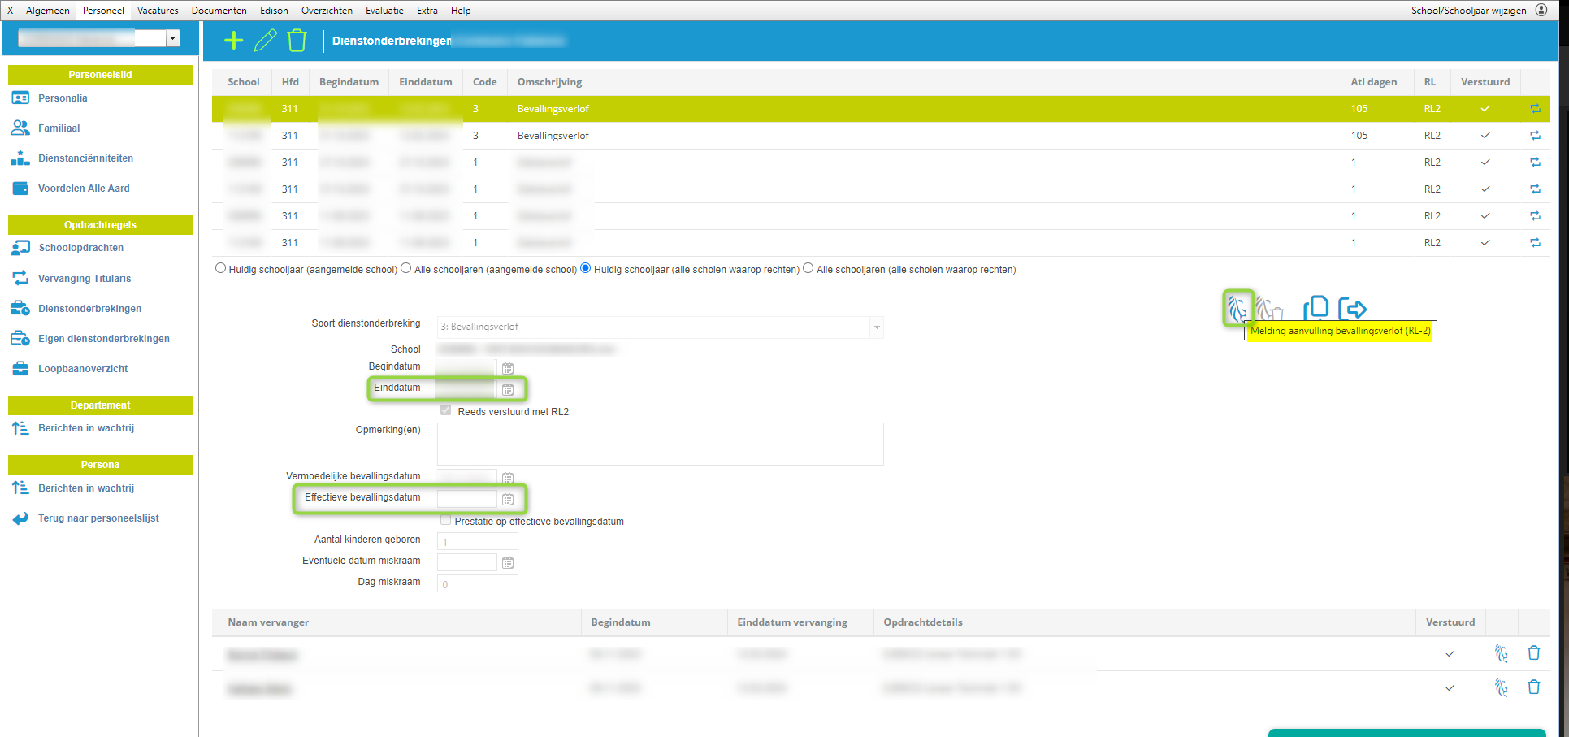Open the top-left selector dropdown arrow
Image resolution: width=1569 pixels, height=737 pixels.
tap(172, 38)
